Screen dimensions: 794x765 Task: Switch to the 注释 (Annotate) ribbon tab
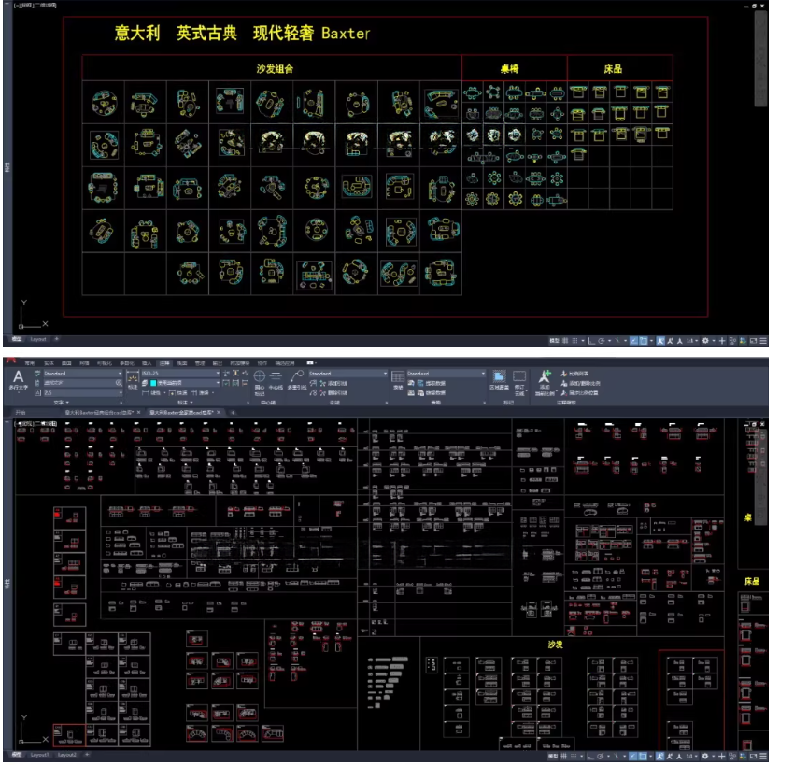pos(164,362)
